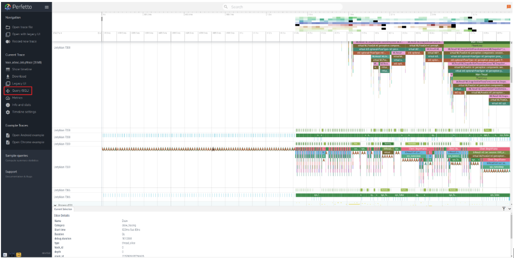Click the Download icon in sidebar
This screenshot has height=258, width=514.
(8, 76)
